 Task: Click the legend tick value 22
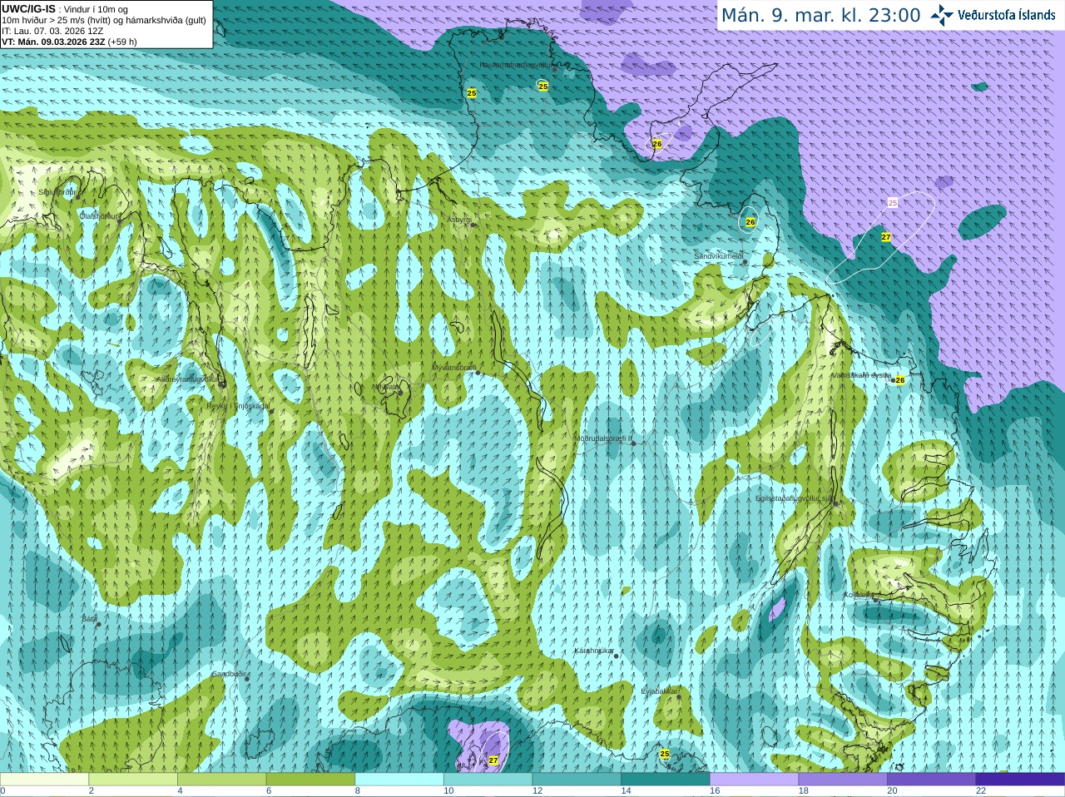[981, 791]
